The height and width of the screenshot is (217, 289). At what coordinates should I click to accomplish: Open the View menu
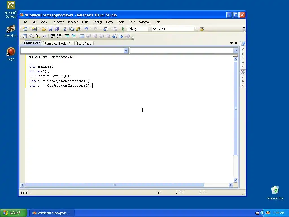pos(44,22)
